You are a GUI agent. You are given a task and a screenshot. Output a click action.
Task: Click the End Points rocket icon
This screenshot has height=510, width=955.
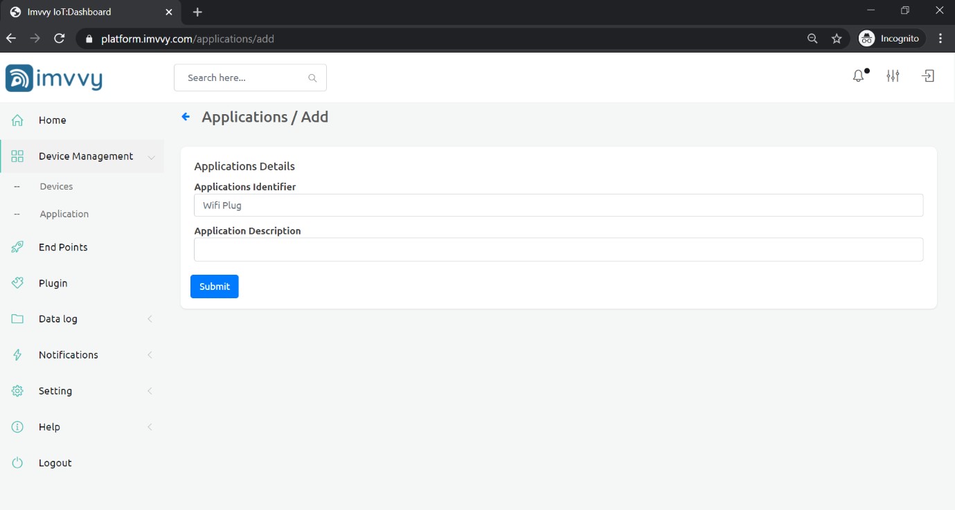pos(17,247)
